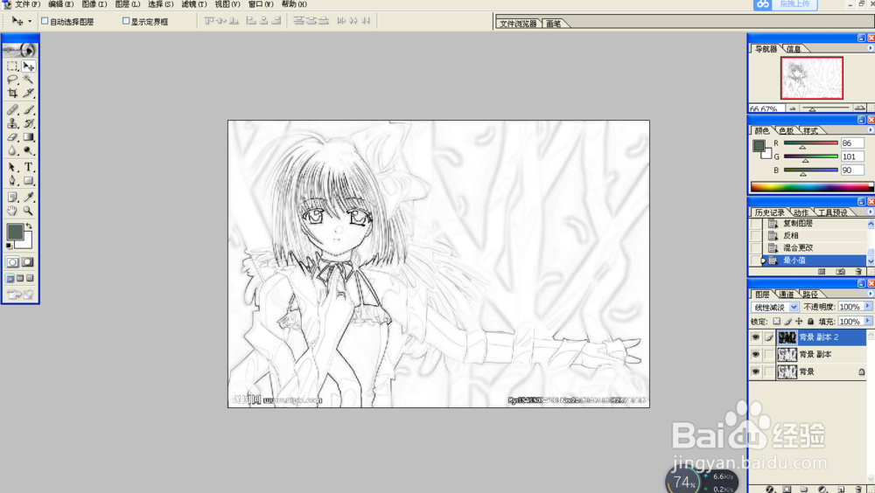Select the Hand tool

click(12, 211)
